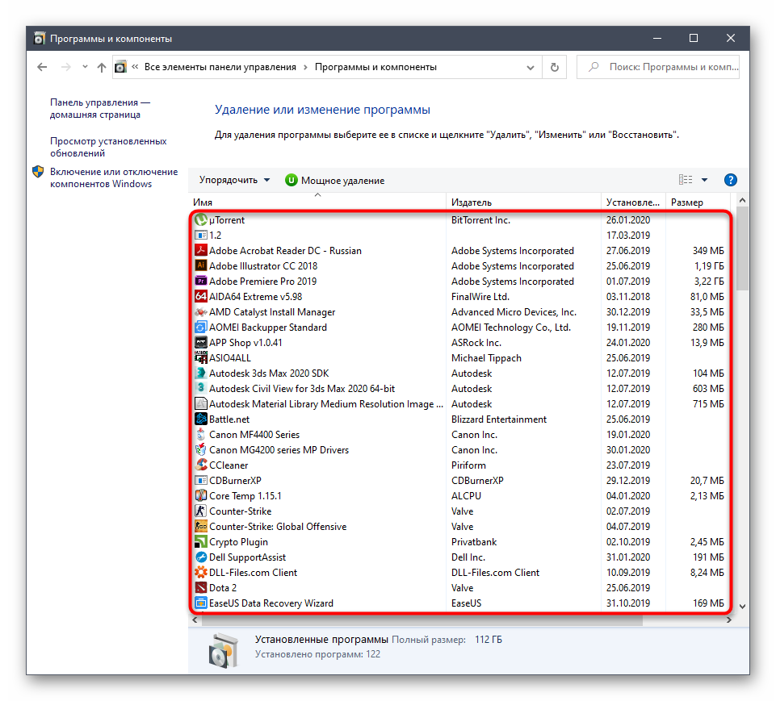Viewport: 776px width, 701px height.
Task: Click the CCleaner program icon
Action: click(202, 465)
